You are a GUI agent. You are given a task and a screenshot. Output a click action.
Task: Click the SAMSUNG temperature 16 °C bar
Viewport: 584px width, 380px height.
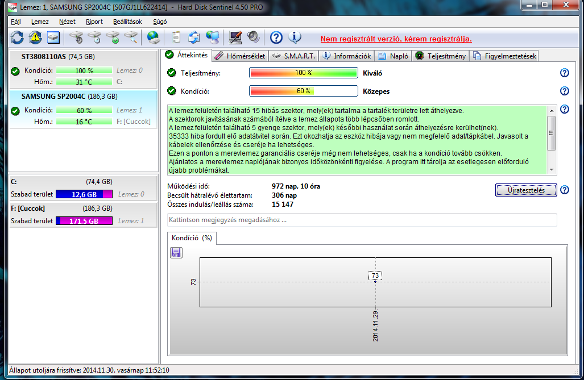[x=84, y=122]
